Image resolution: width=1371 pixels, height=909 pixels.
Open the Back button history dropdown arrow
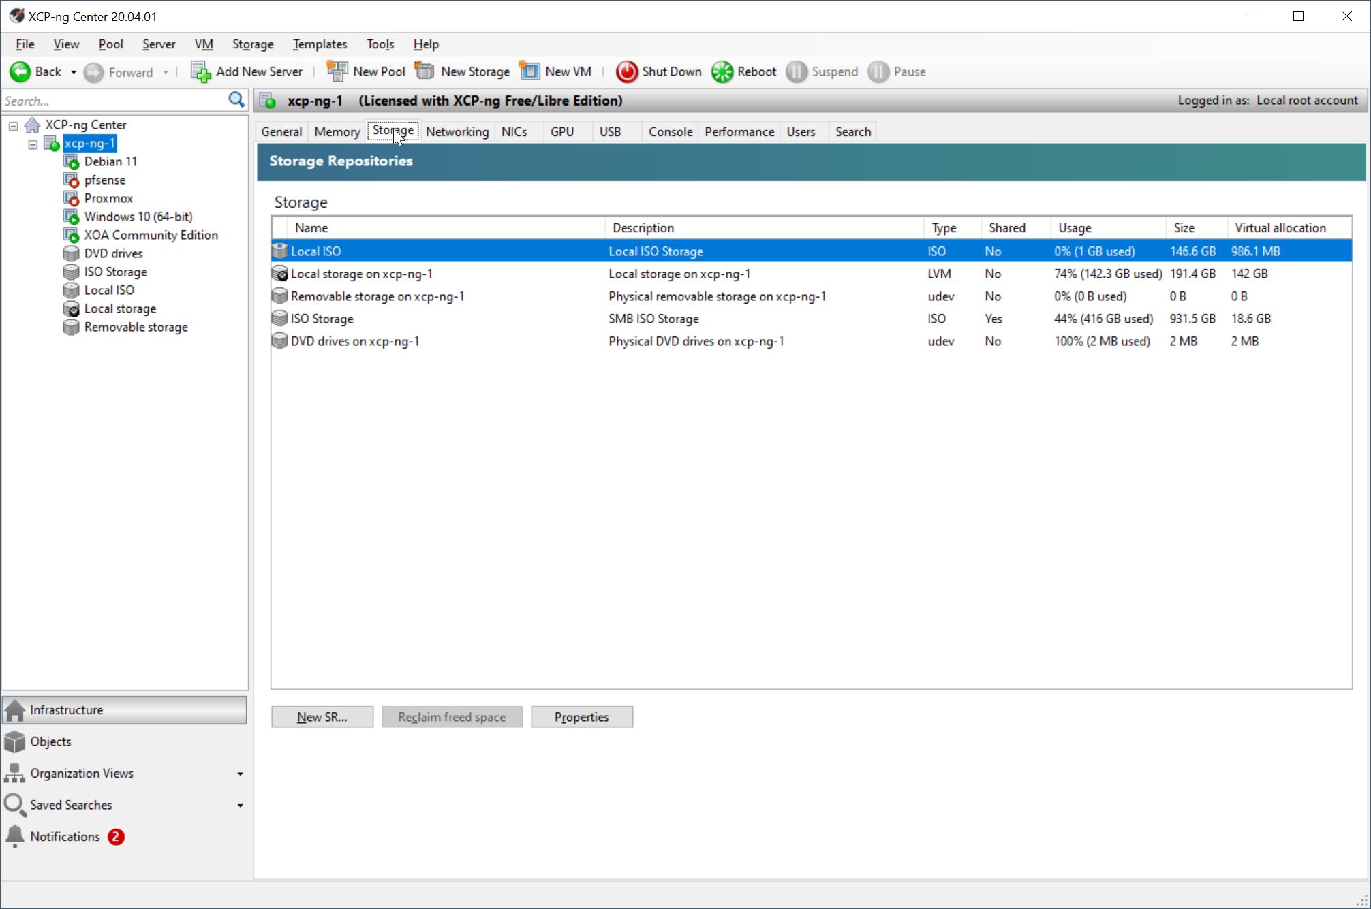(x=74, y=72)
